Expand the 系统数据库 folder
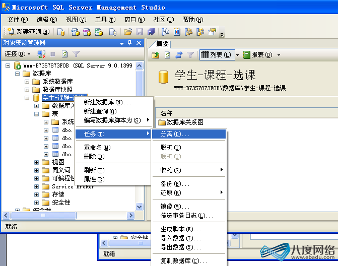Viewport: 338px width, 266px height. 27,82
